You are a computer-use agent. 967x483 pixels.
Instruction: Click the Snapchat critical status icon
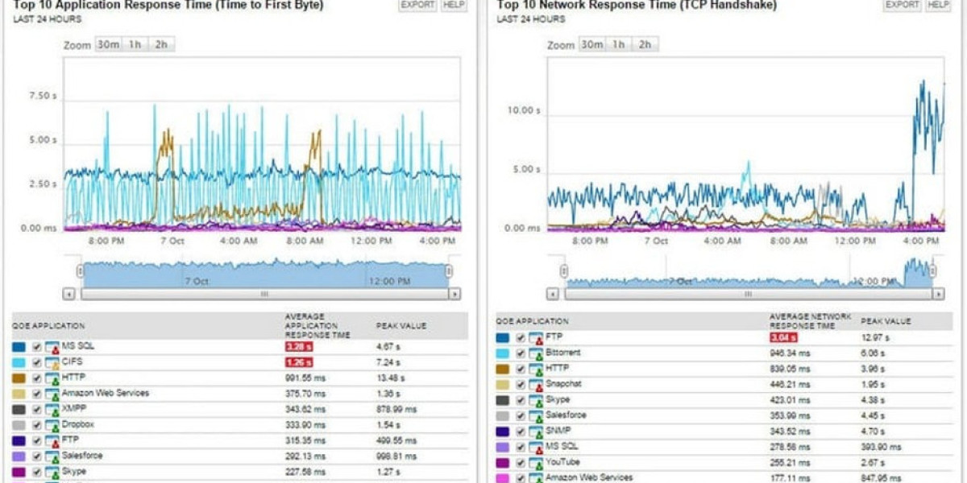click(536, 386)
